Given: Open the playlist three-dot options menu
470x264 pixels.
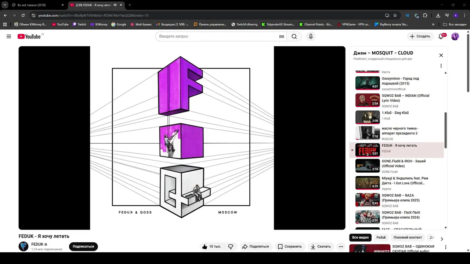Looking at the screenshot, I should tap(441, 66).
